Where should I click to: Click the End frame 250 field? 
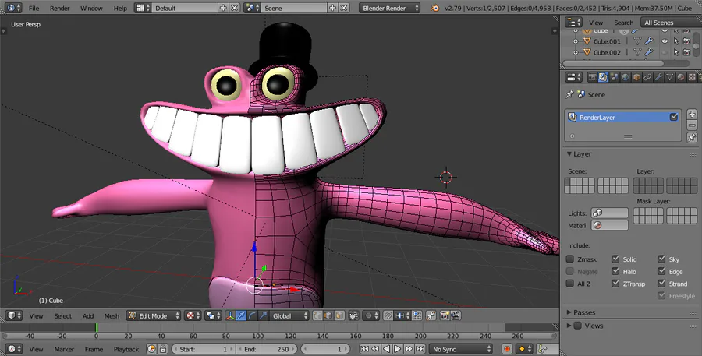pos(266,349)
